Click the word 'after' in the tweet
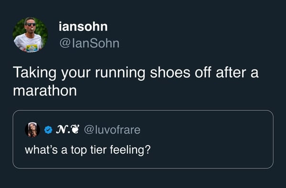The image size is (286, 188). [x=231, y=73]
